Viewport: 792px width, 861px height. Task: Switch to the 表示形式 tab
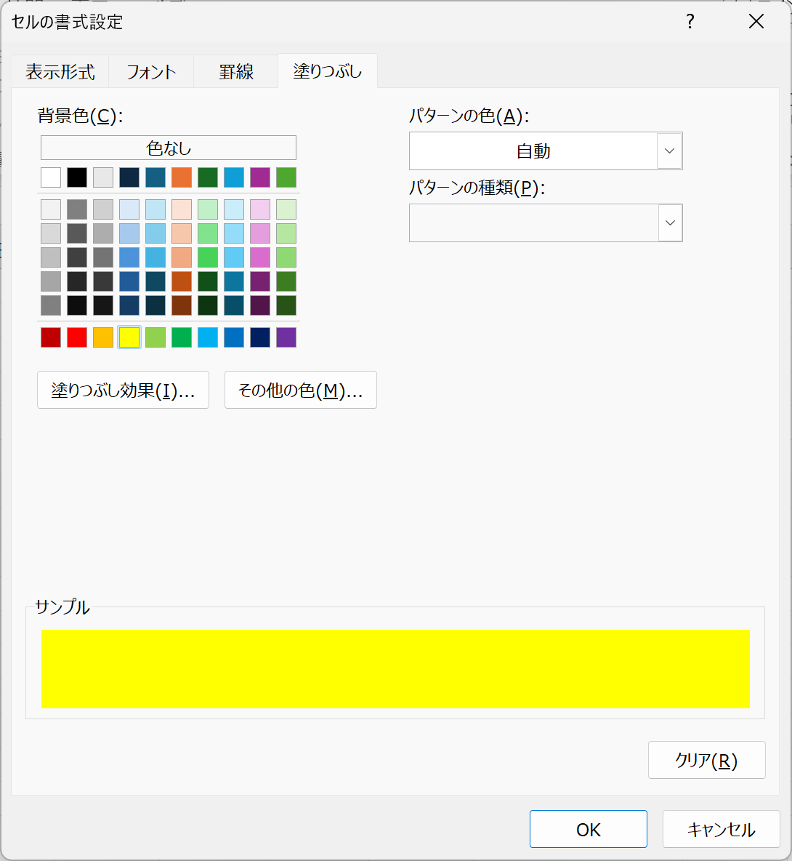pyautogui.click(x=60, y=71)
